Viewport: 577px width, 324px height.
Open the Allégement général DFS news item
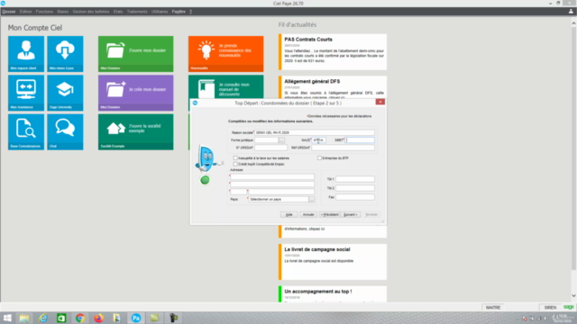(333, 87)
